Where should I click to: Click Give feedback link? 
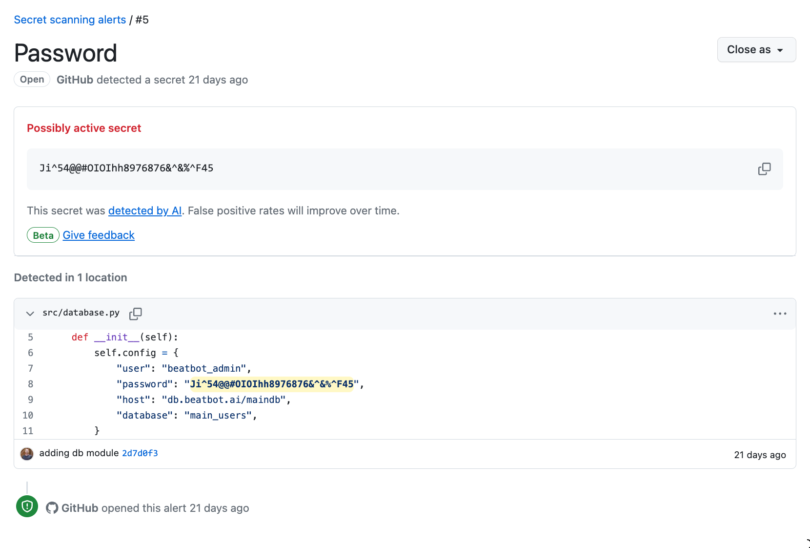pos(99,235)
